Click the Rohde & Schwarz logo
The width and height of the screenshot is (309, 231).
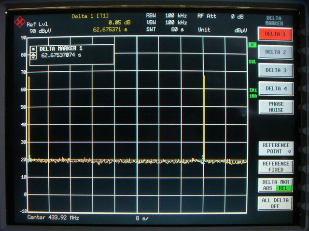pyautogui.click(x=20, y=22)
